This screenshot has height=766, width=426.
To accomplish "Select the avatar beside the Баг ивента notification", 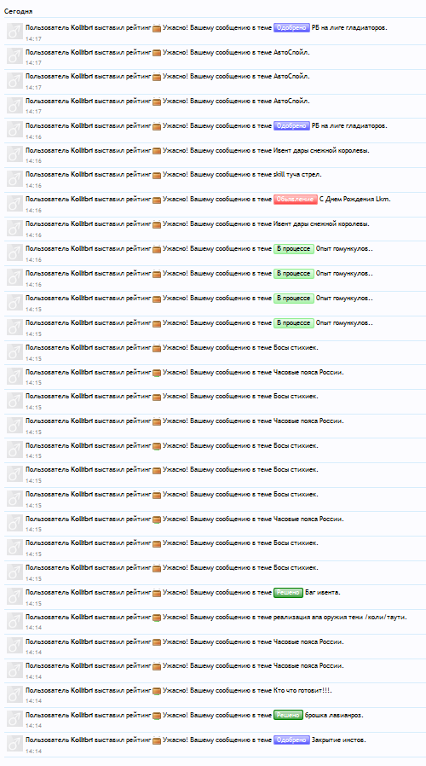I will 14,597.
